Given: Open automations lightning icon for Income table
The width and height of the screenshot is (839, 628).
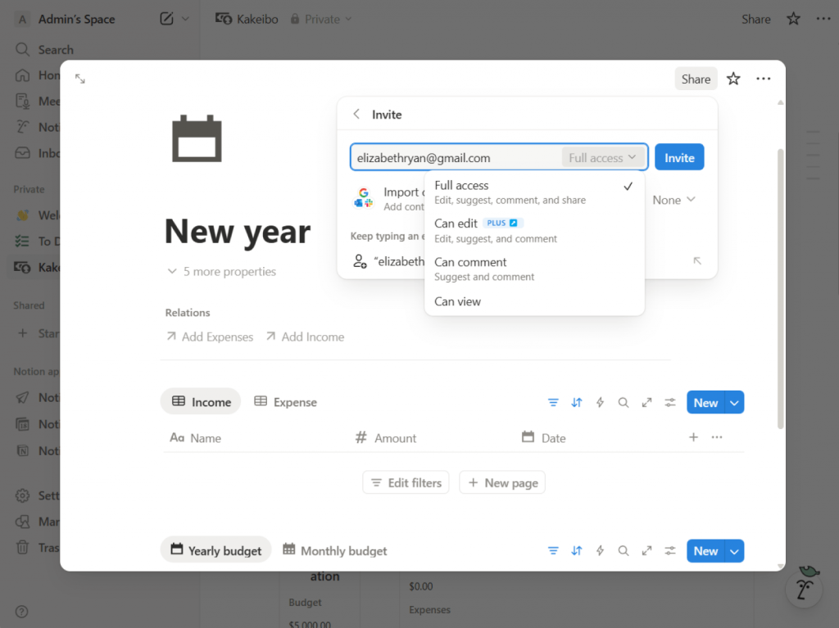Looking at the screenshot, I should pyautogui.click(x=600, y=402).
